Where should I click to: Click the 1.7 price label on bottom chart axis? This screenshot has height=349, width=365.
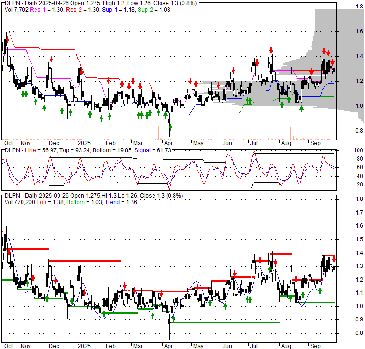pos(359,213)
